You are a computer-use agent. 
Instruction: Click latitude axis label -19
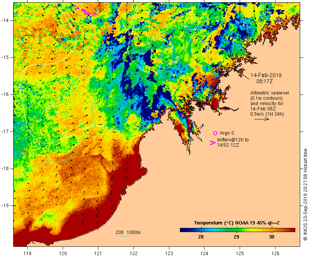click(5, 206)
